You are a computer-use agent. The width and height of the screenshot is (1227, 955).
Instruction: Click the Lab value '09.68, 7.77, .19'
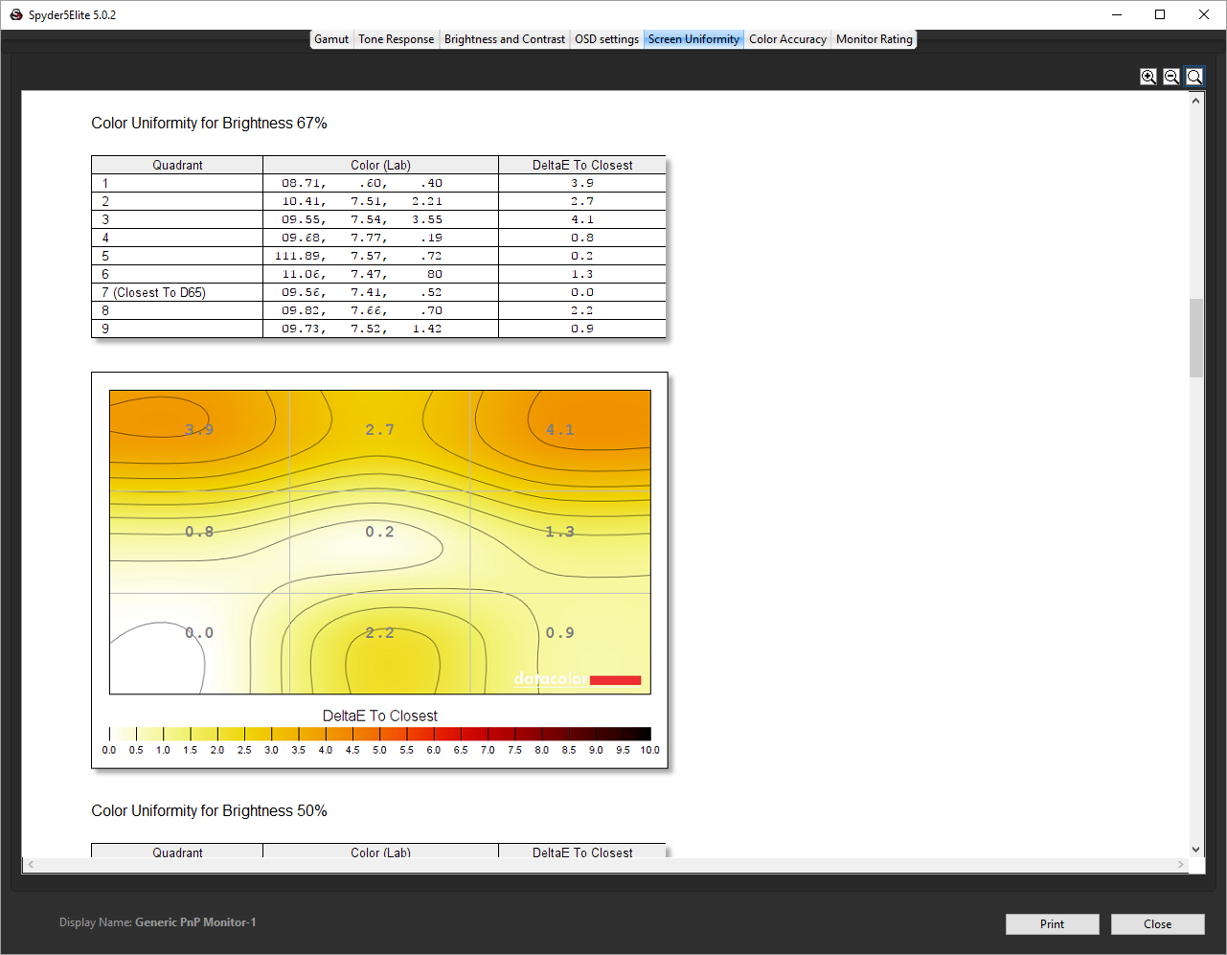coord(362,238)
